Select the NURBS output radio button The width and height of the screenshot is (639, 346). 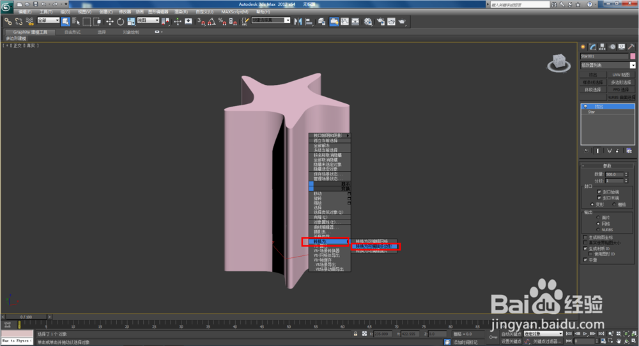(598, 230)
